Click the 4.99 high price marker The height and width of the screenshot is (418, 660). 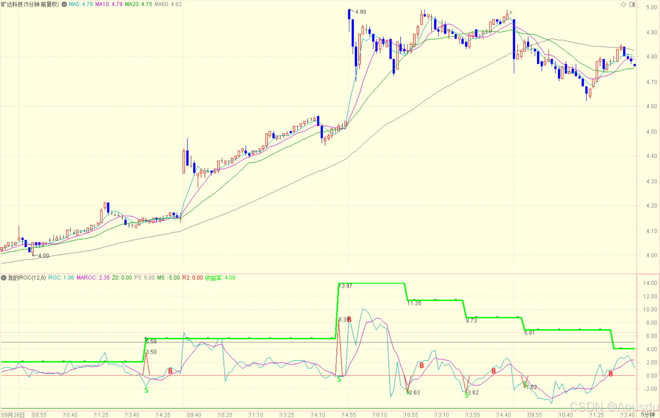point(360,12)
